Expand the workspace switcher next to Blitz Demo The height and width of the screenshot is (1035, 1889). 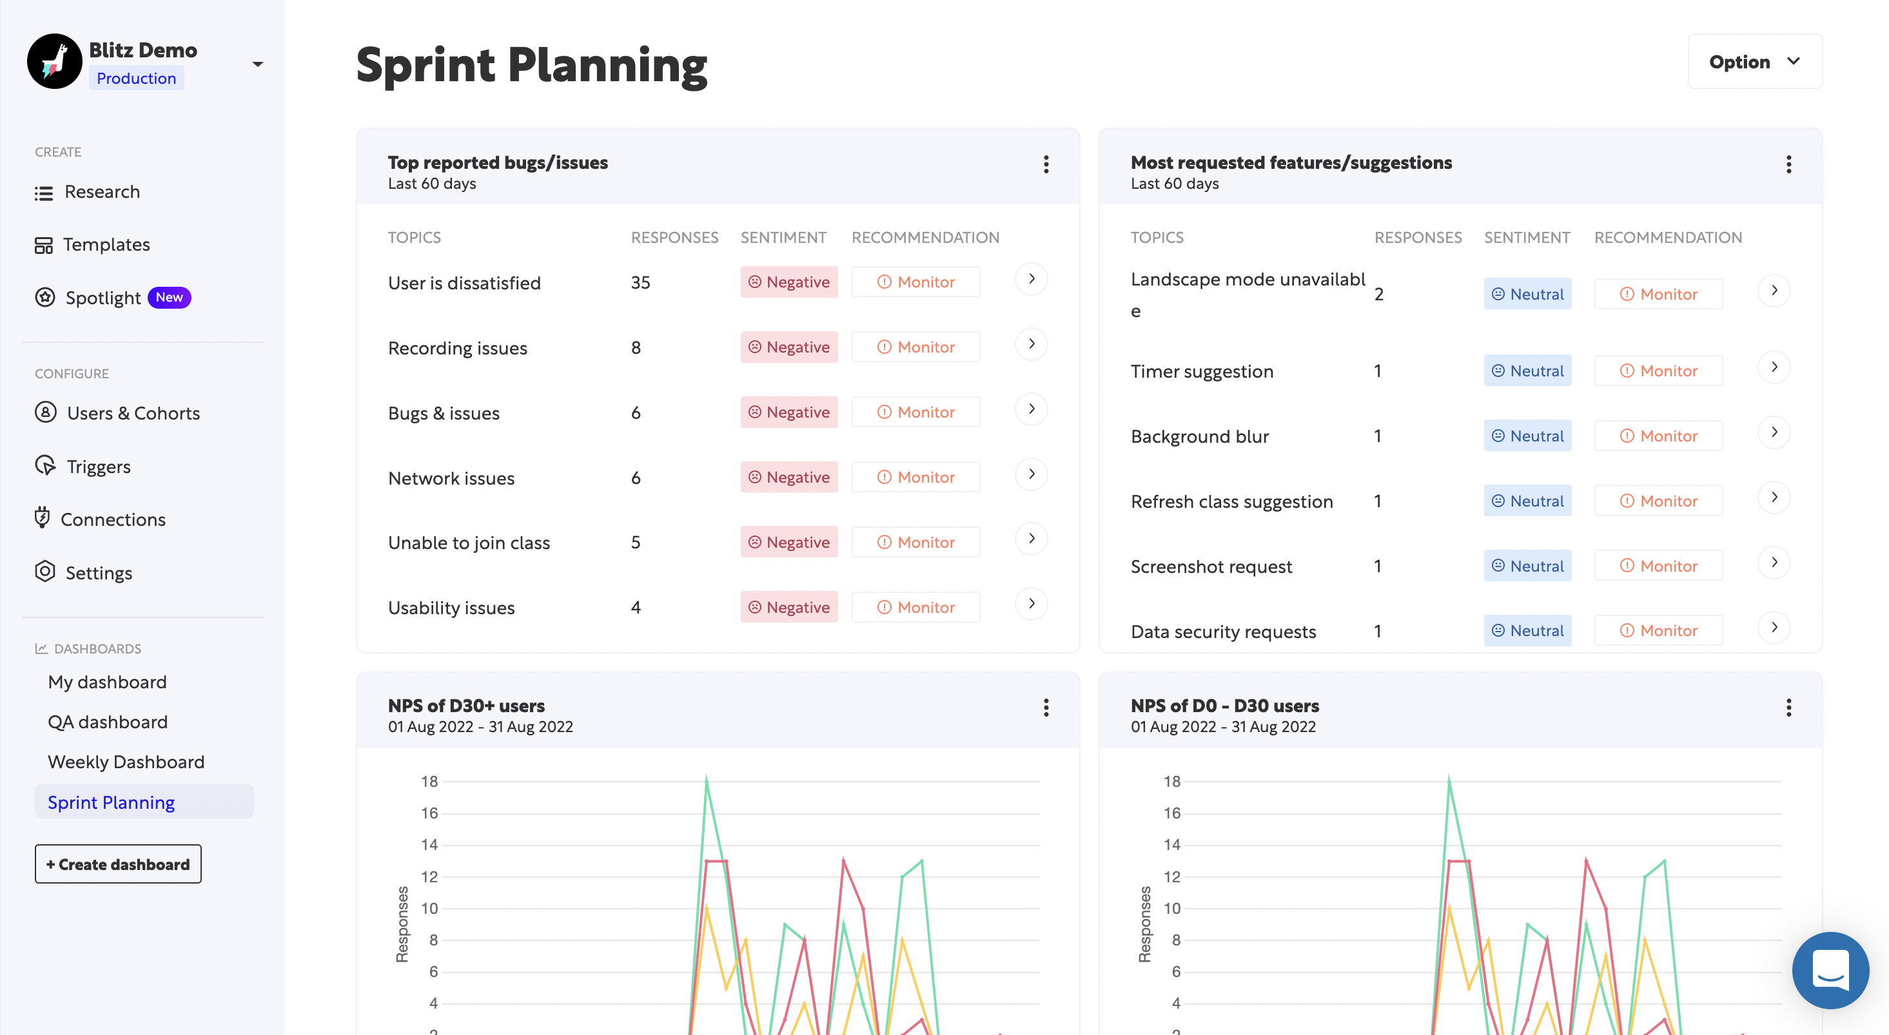pos(257,64)
